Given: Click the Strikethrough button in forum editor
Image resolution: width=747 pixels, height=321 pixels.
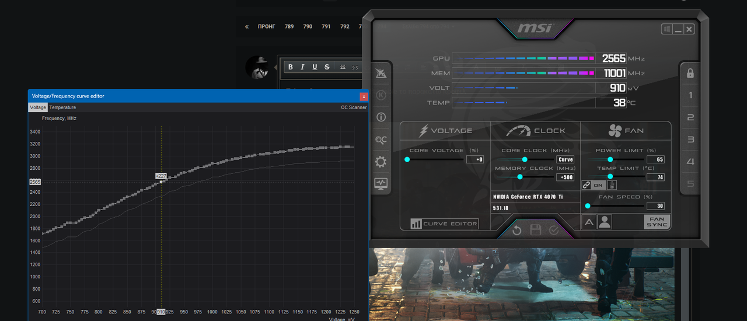Looking at the screenshot, I should pyautogui.click(x=327, y=67).
